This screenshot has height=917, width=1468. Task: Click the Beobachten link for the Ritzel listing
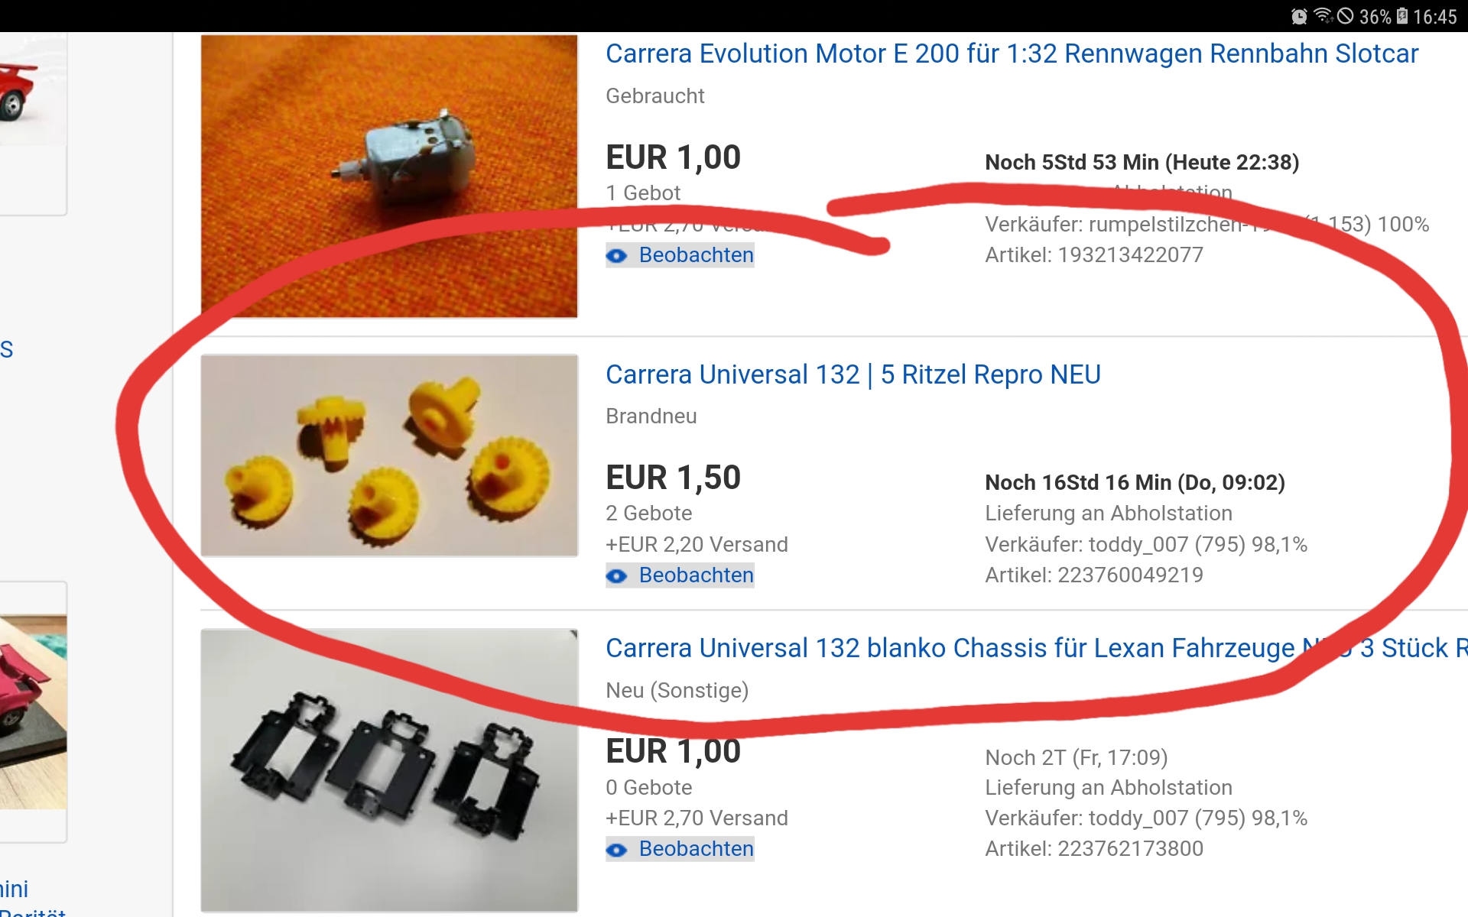[x=696, y=575]
